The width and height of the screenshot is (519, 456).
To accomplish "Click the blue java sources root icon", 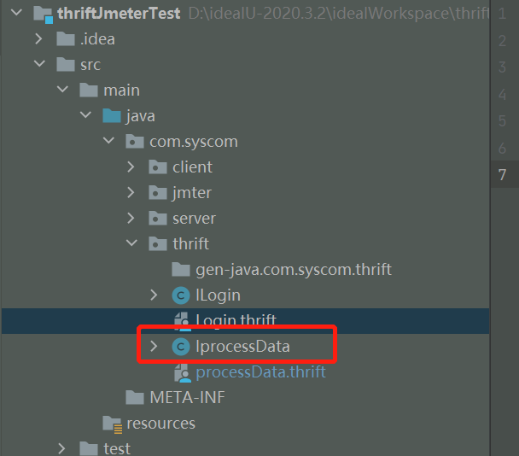I will click(x=112, y=116).
